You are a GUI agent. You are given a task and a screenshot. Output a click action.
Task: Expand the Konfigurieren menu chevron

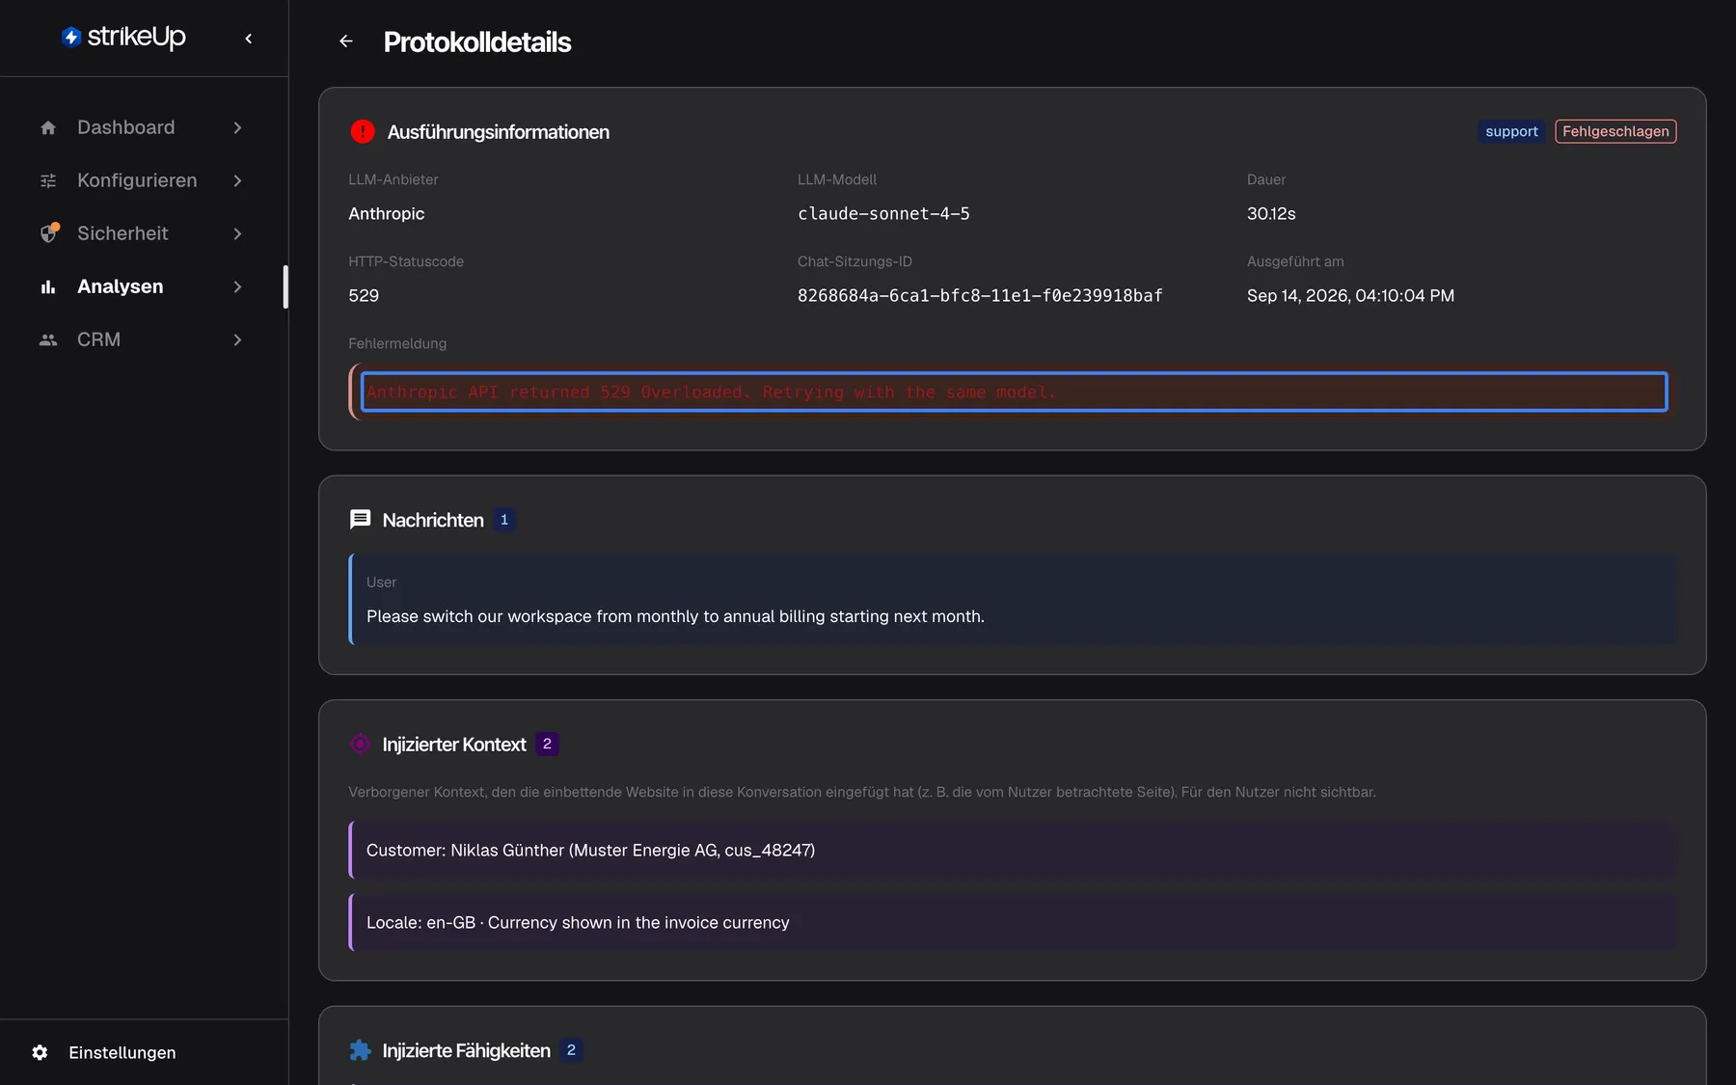click(237, 180)
